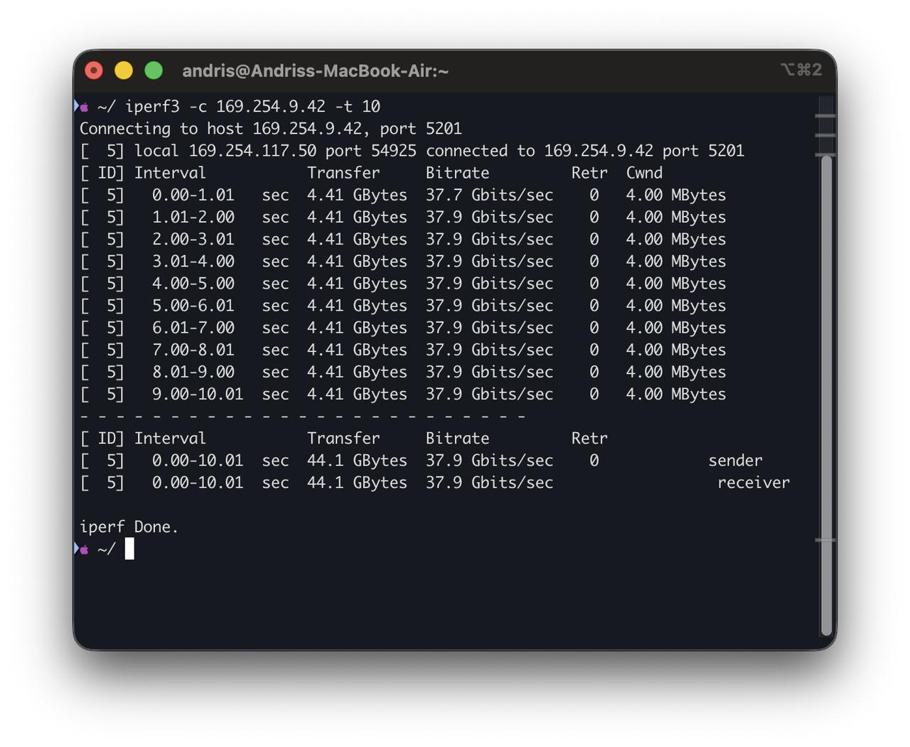This screenshot has height=747, width=910.
Task: Click the 37.7 Gbits/sec bitrate value
Action: (489, 195)
